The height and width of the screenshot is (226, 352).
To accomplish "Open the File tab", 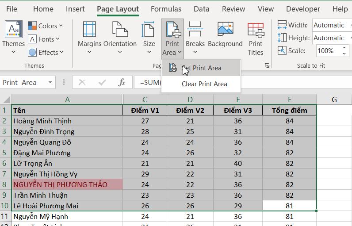I will point(11,9).
